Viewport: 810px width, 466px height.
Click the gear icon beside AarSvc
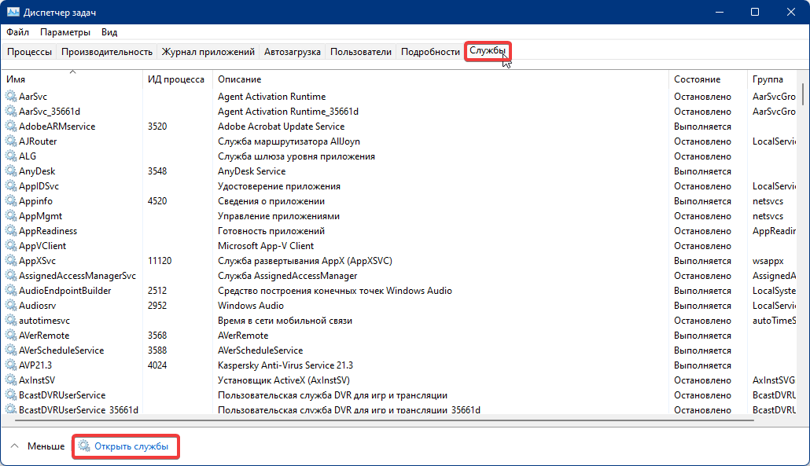pyautogui.click(x=11, y=96)
